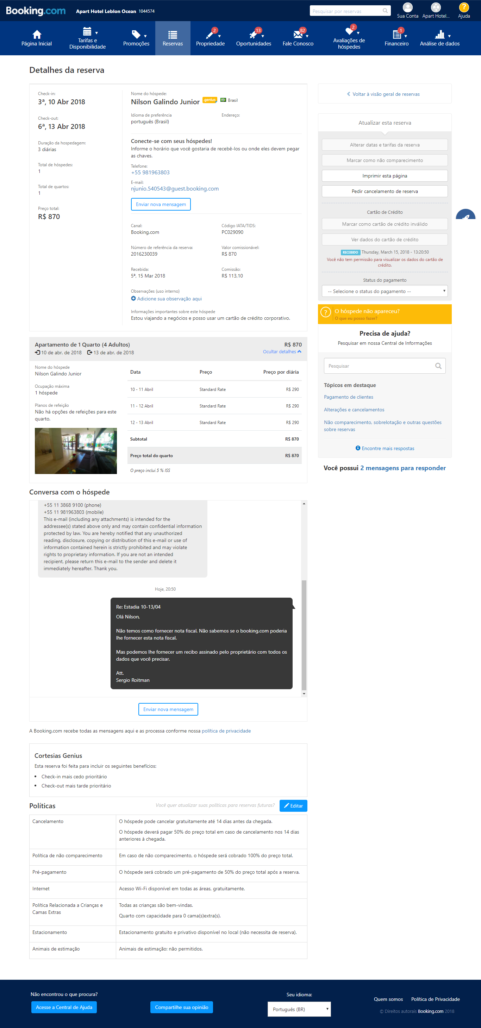Open Pagamento de clientes help topic
Image resolution: width=481 pixels, height=1028 pixels.
pyautogui.click(x=349, y=397)
